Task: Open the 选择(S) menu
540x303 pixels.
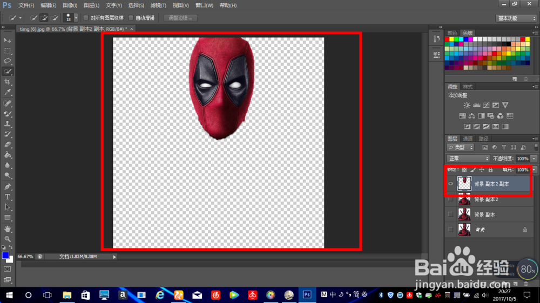Action: pyautogui.click(x=136, y=5)
